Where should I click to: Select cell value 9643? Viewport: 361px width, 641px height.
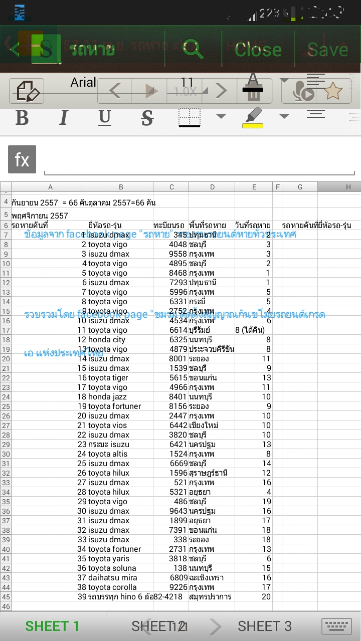point(171,511)
